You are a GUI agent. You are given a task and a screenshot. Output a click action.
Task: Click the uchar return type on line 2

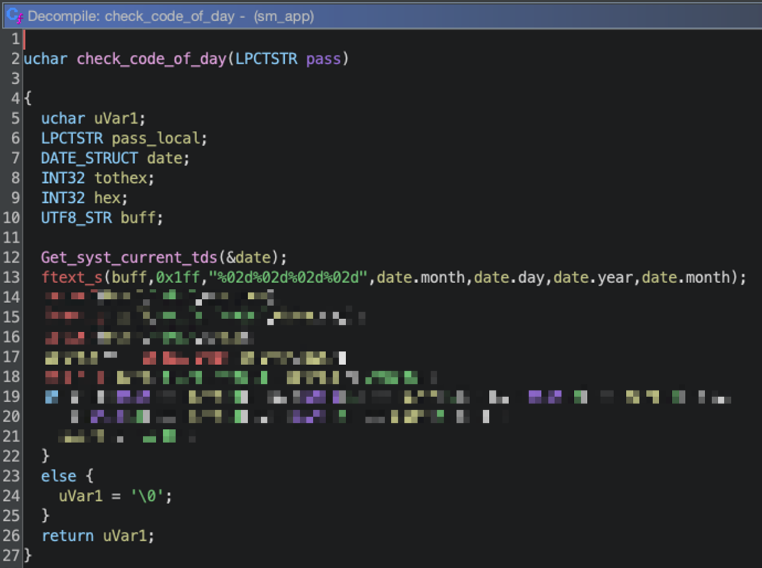45,59
